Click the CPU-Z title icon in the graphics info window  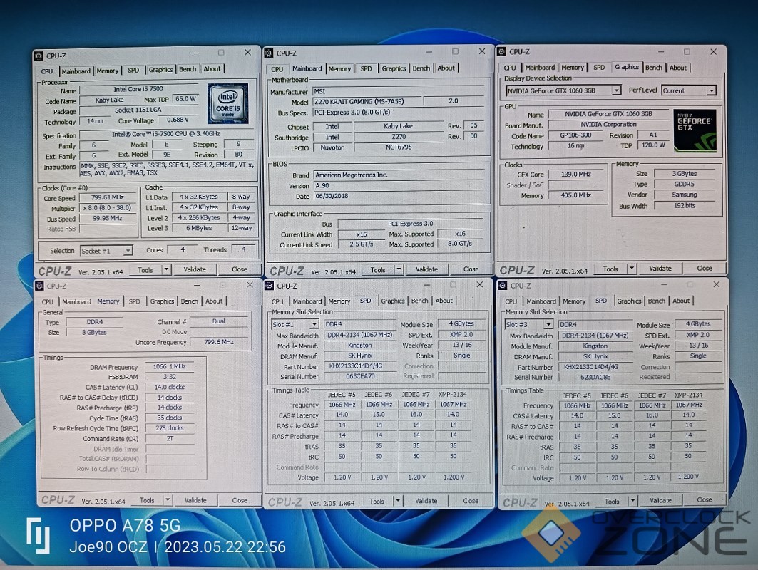pos(502,52)
